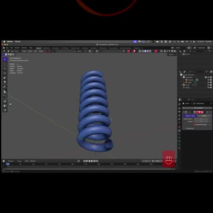Click the Add Modifier button
This screenshot has height=213, width=213.
(x=197, y=108)
